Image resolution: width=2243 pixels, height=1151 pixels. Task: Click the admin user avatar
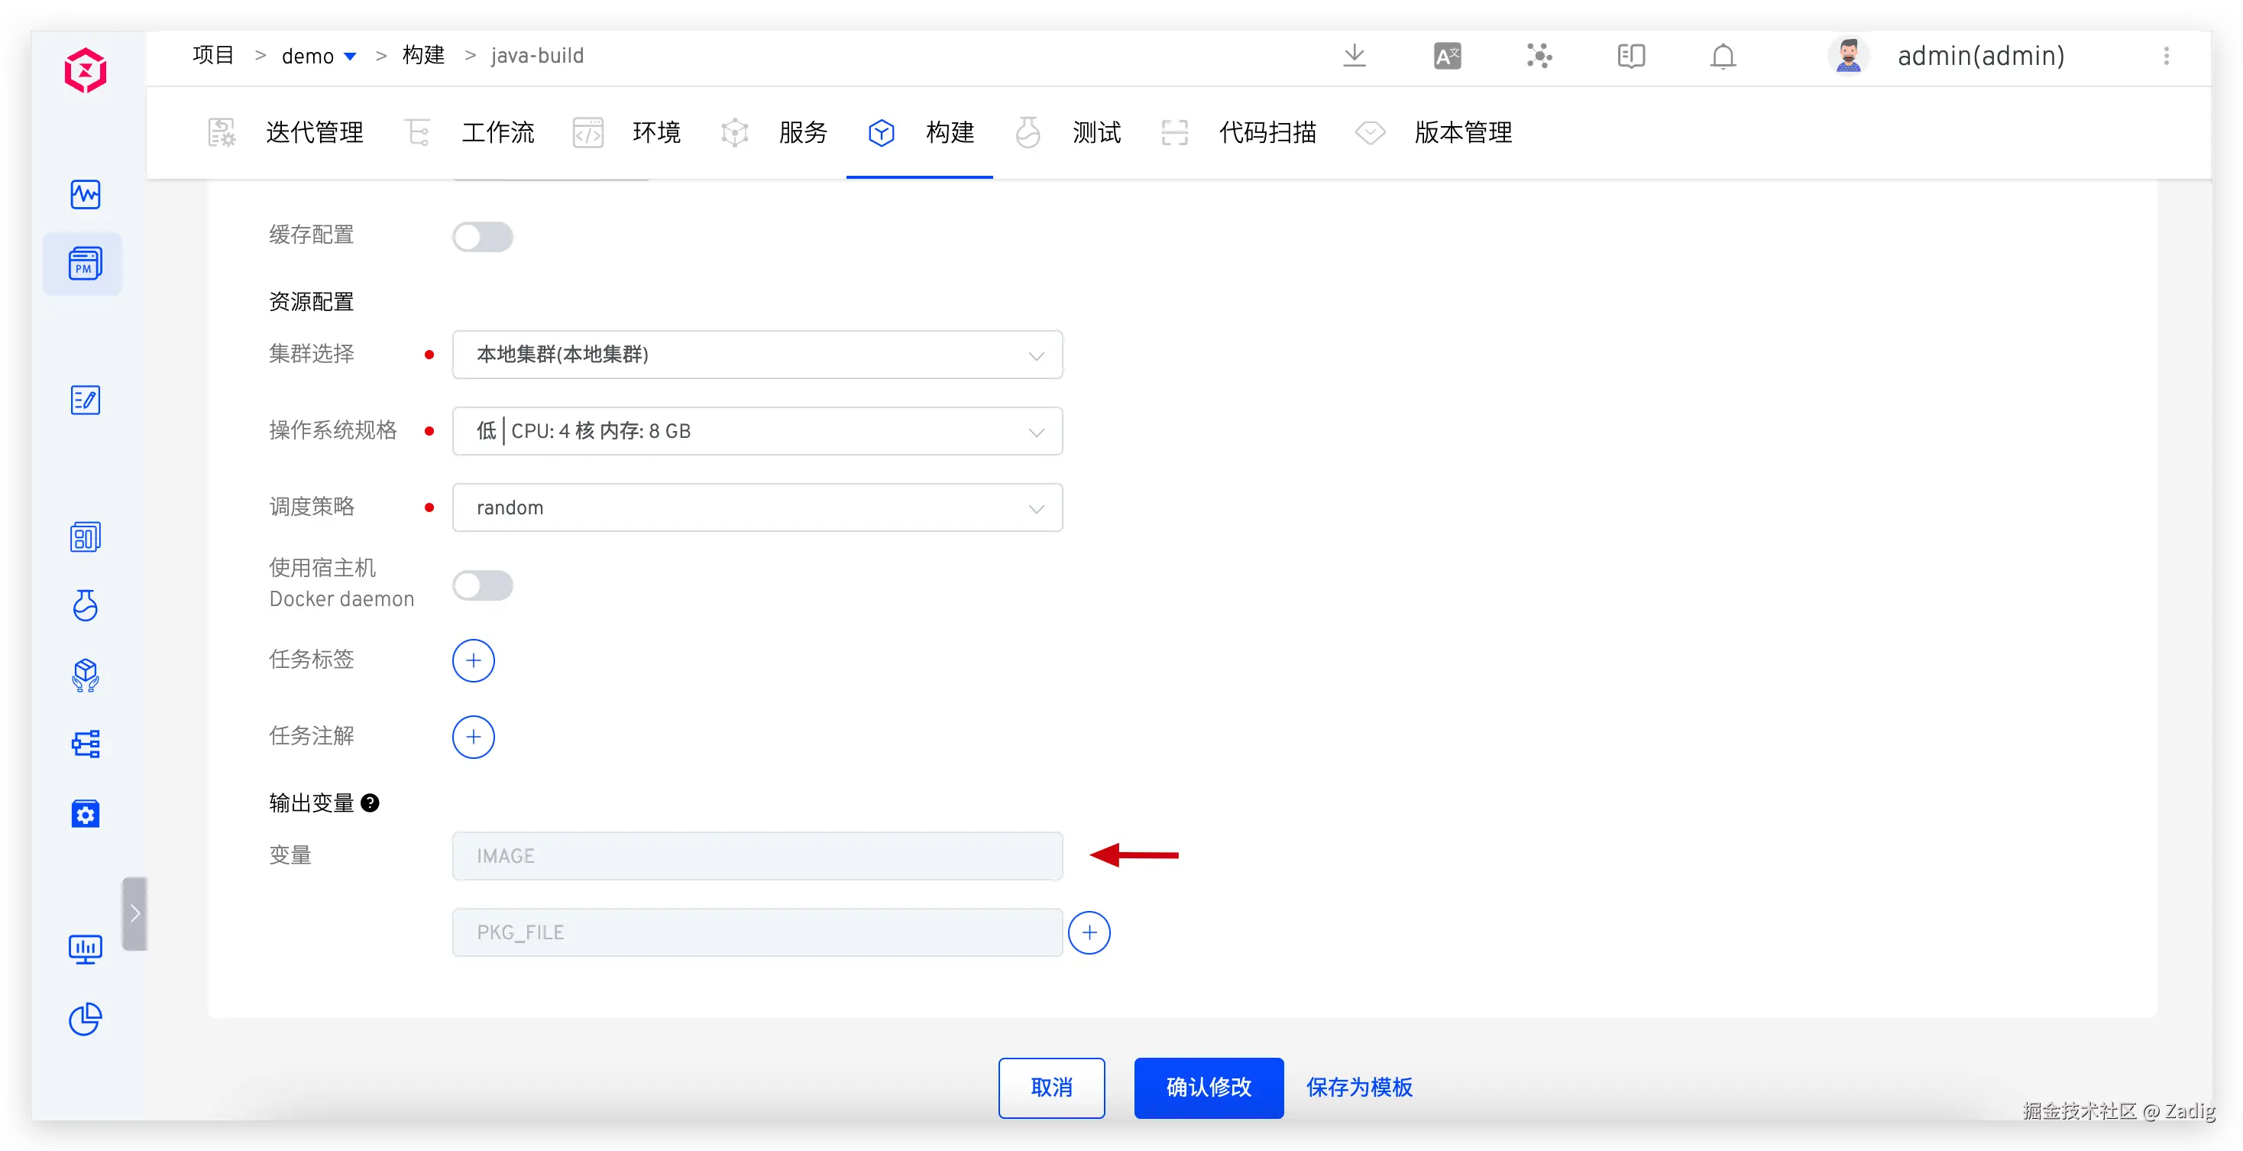point(1848,56)
